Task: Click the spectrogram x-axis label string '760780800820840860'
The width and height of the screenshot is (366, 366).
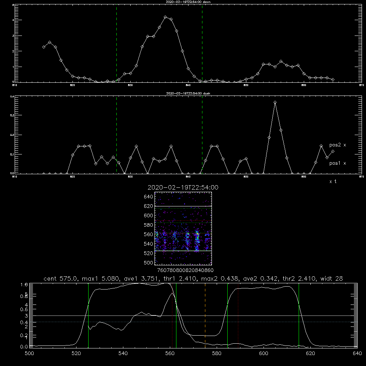Action: pos(185,270)
